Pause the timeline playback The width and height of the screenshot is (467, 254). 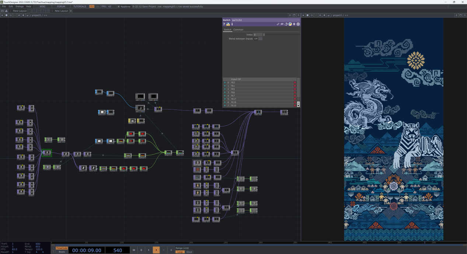click(141, 250)
